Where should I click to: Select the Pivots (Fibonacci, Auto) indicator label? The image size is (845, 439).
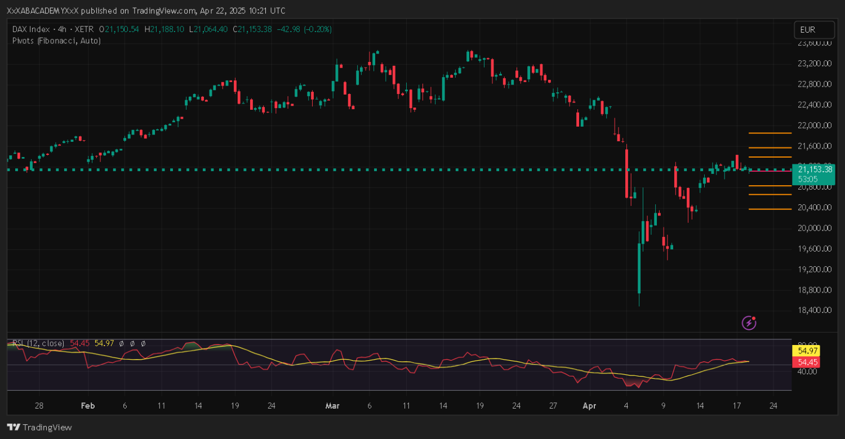coord(56,41)
